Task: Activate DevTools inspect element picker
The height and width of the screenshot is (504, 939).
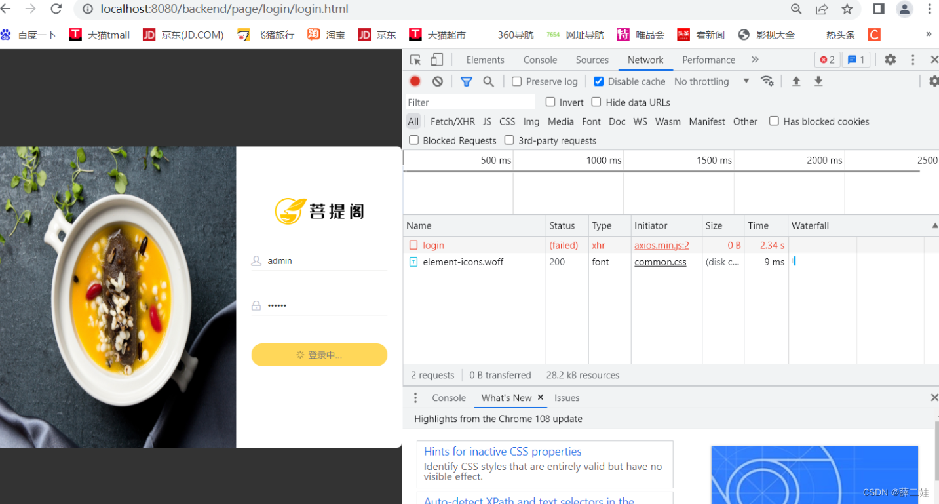Action: click(x=415, y=60)
